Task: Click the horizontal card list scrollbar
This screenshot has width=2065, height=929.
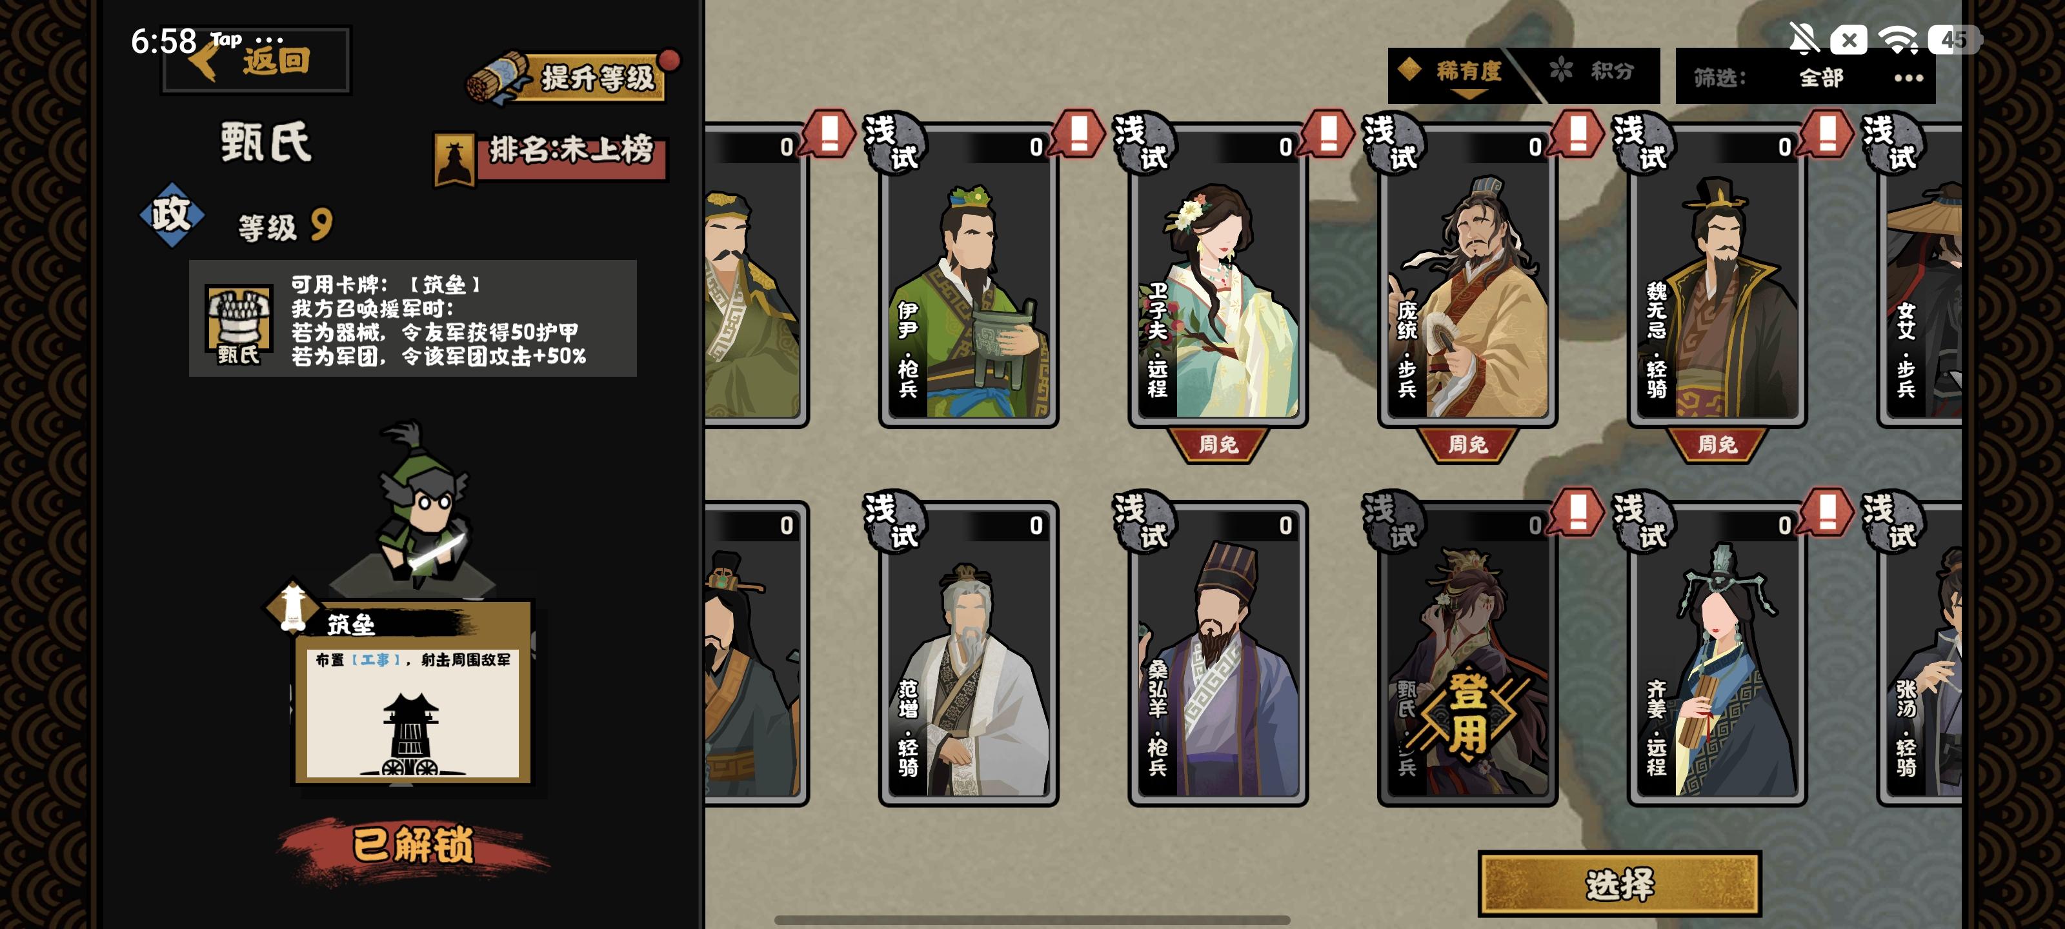Action: tap(1032, 920)
